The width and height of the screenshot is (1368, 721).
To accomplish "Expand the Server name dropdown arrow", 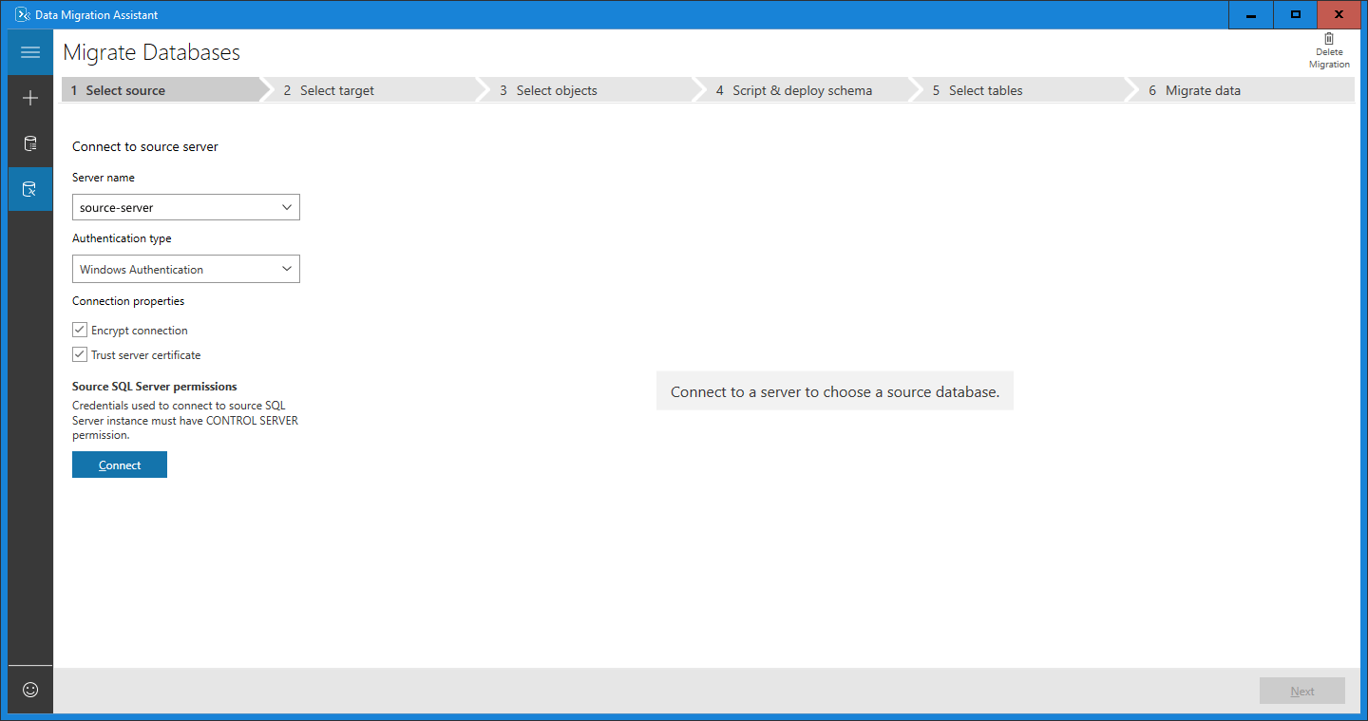I will [287, 207].
